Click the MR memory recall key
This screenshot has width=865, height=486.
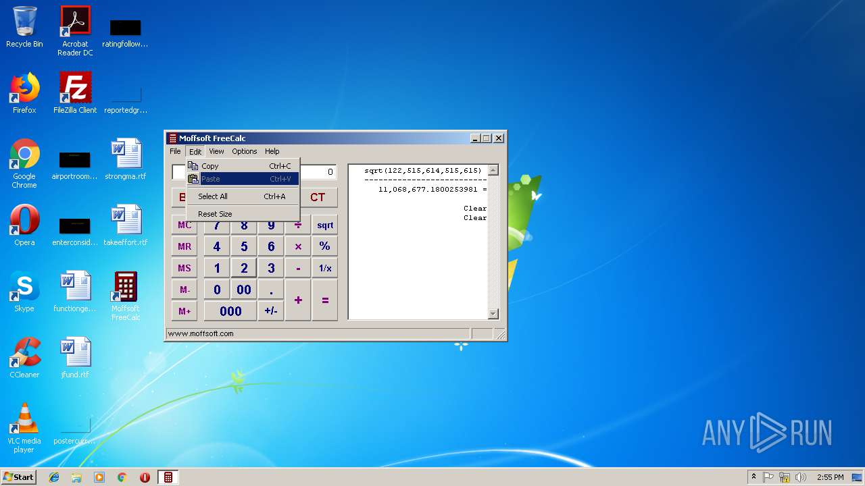[184, 246]
